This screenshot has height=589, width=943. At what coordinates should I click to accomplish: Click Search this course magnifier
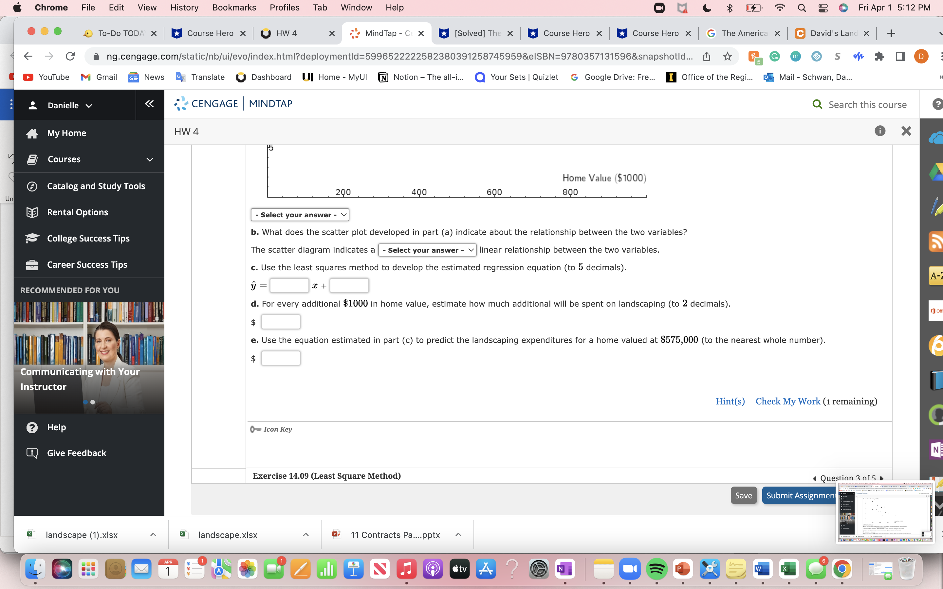[x=817, y=104]
